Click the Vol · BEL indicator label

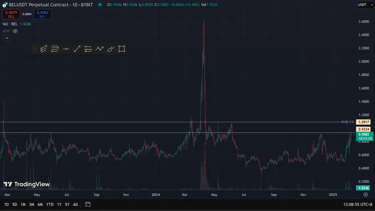10,24
